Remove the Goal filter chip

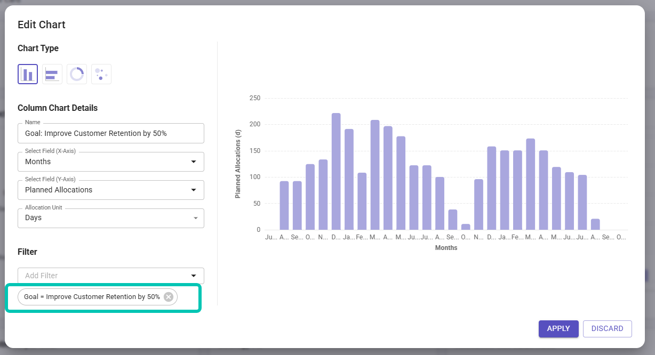(x=169, y=297)
